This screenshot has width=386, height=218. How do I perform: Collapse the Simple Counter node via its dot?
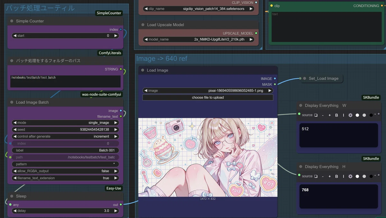[12, 21]
